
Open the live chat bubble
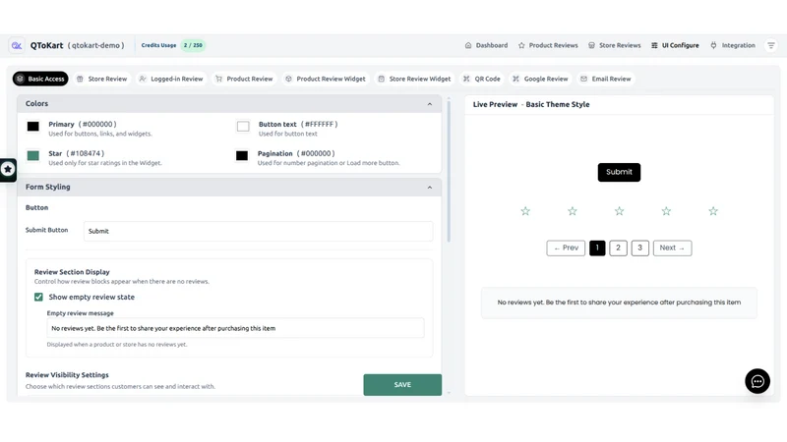click(757, 381)
